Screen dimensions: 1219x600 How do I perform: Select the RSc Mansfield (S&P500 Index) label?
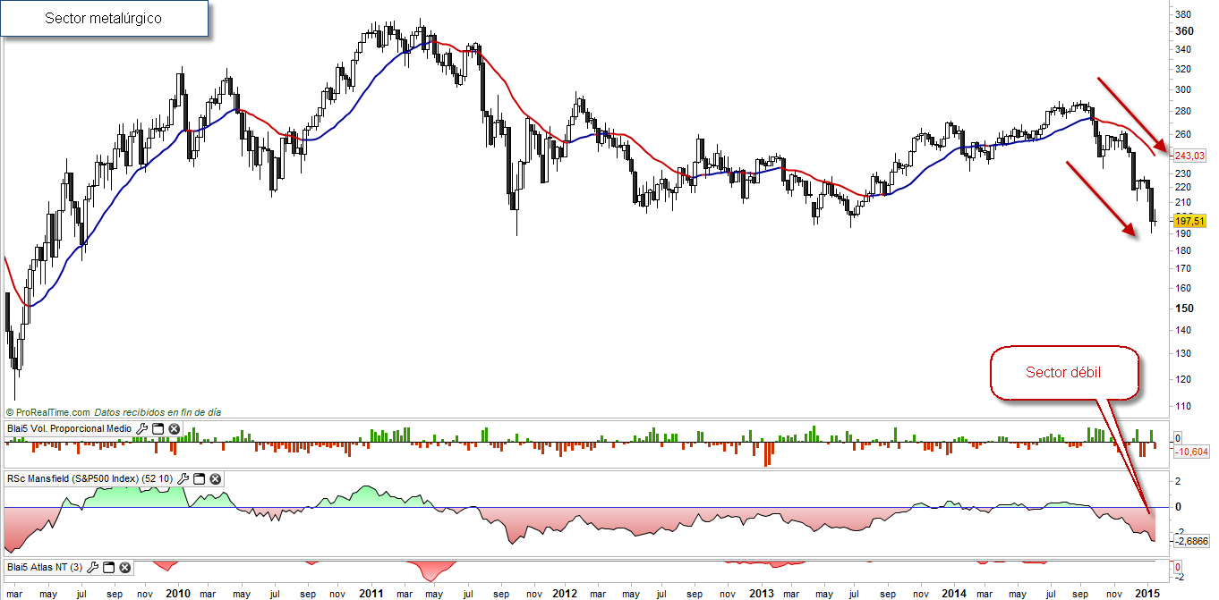[x=91, y=478]
